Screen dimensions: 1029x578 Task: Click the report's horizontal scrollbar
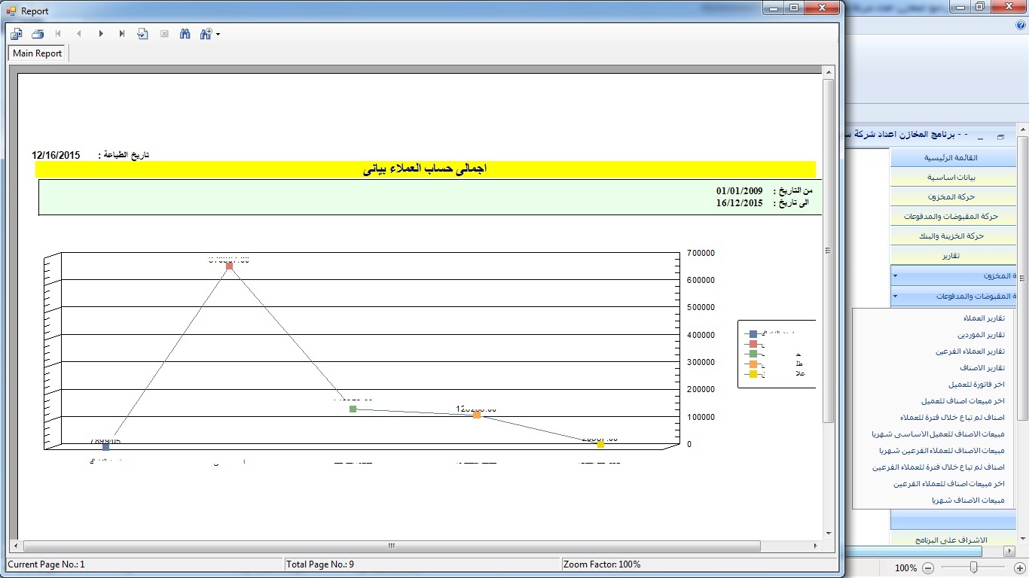pyautogui.click(x=391, y=546)
